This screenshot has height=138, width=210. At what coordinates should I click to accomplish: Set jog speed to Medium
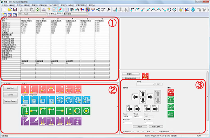(x=171, y=99)
